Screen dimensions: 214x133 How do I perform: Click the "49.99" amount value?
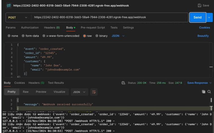tap(46, 57)
